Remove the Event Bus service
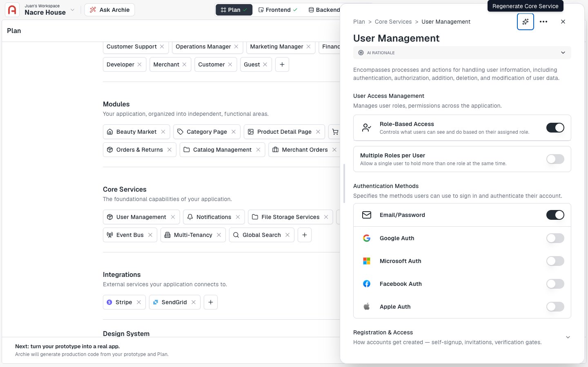Viewport: 588px width, 367px height. tap(150, 235)
